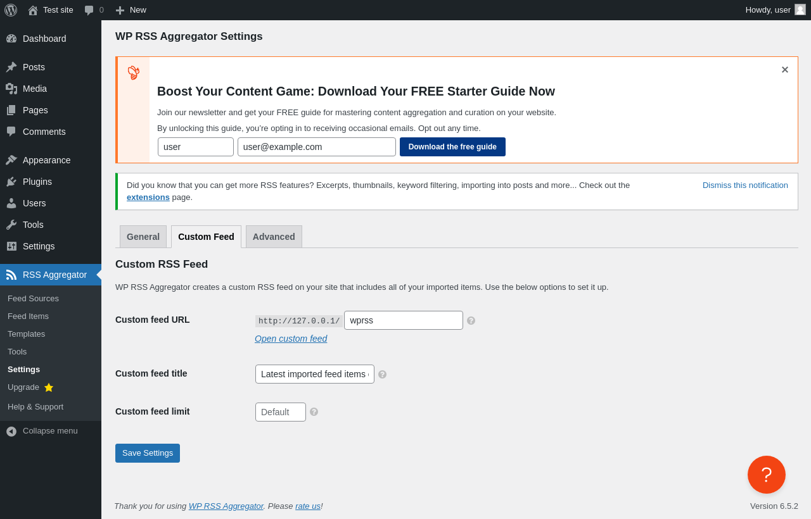Click the Appearance brush icon
The width and height of the screenshot is (811, 519).
click(11, 160)
